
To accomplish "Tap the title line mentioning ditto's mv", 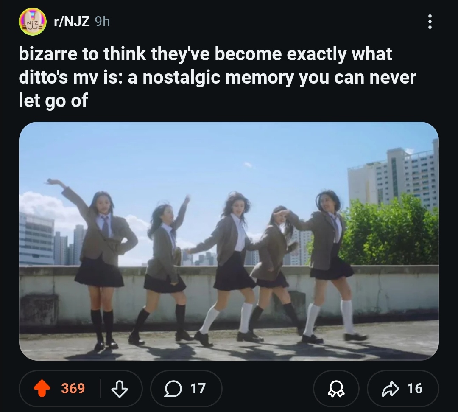I will click(217, 77).
